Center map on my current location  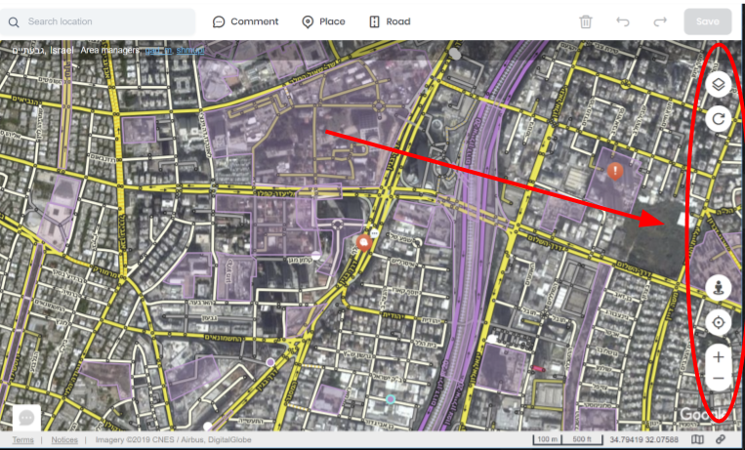point(718,322)
